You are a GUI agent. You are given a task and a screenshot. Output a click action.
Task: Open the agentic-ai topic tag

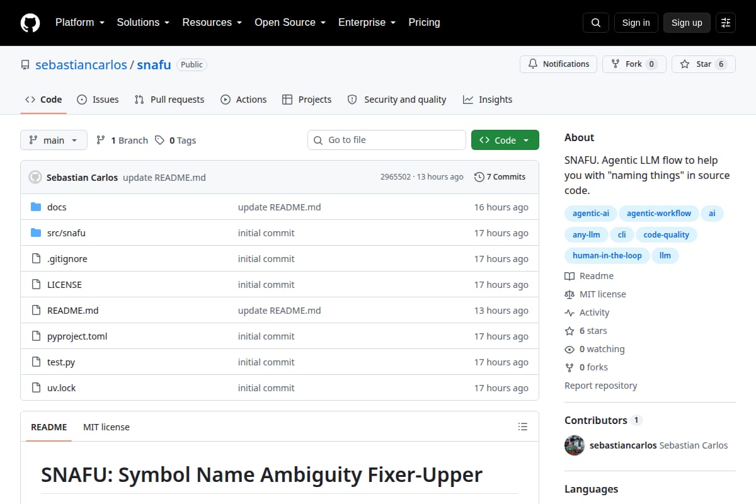click(x=591, y=214)
